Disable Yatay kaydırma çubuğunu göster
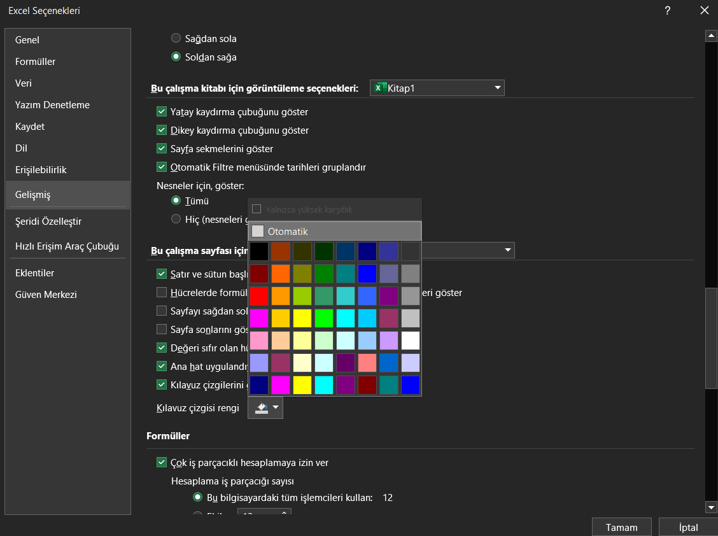This screenshot has height=536, width=718. click(x=162, y=111)
